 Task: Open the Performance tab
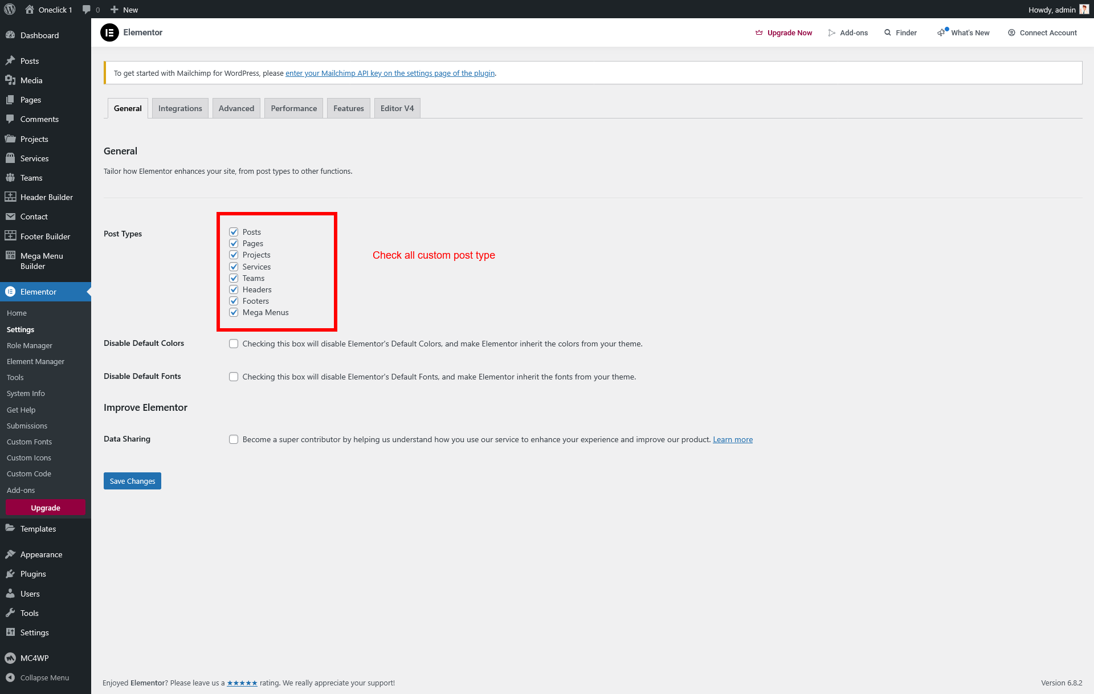293,108
